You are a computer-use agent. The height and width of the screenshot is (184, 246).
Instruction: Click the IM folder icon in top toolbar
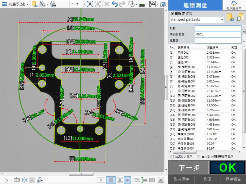(34, 4)
